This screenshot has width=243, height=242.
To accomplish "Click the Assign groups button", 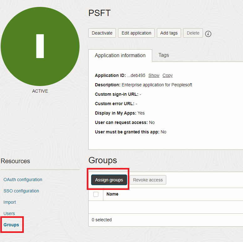I will pyautogui.click(x=109, y=180).
